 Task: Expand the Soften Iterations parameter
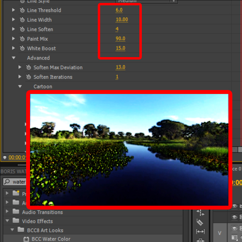pos(20,76)
